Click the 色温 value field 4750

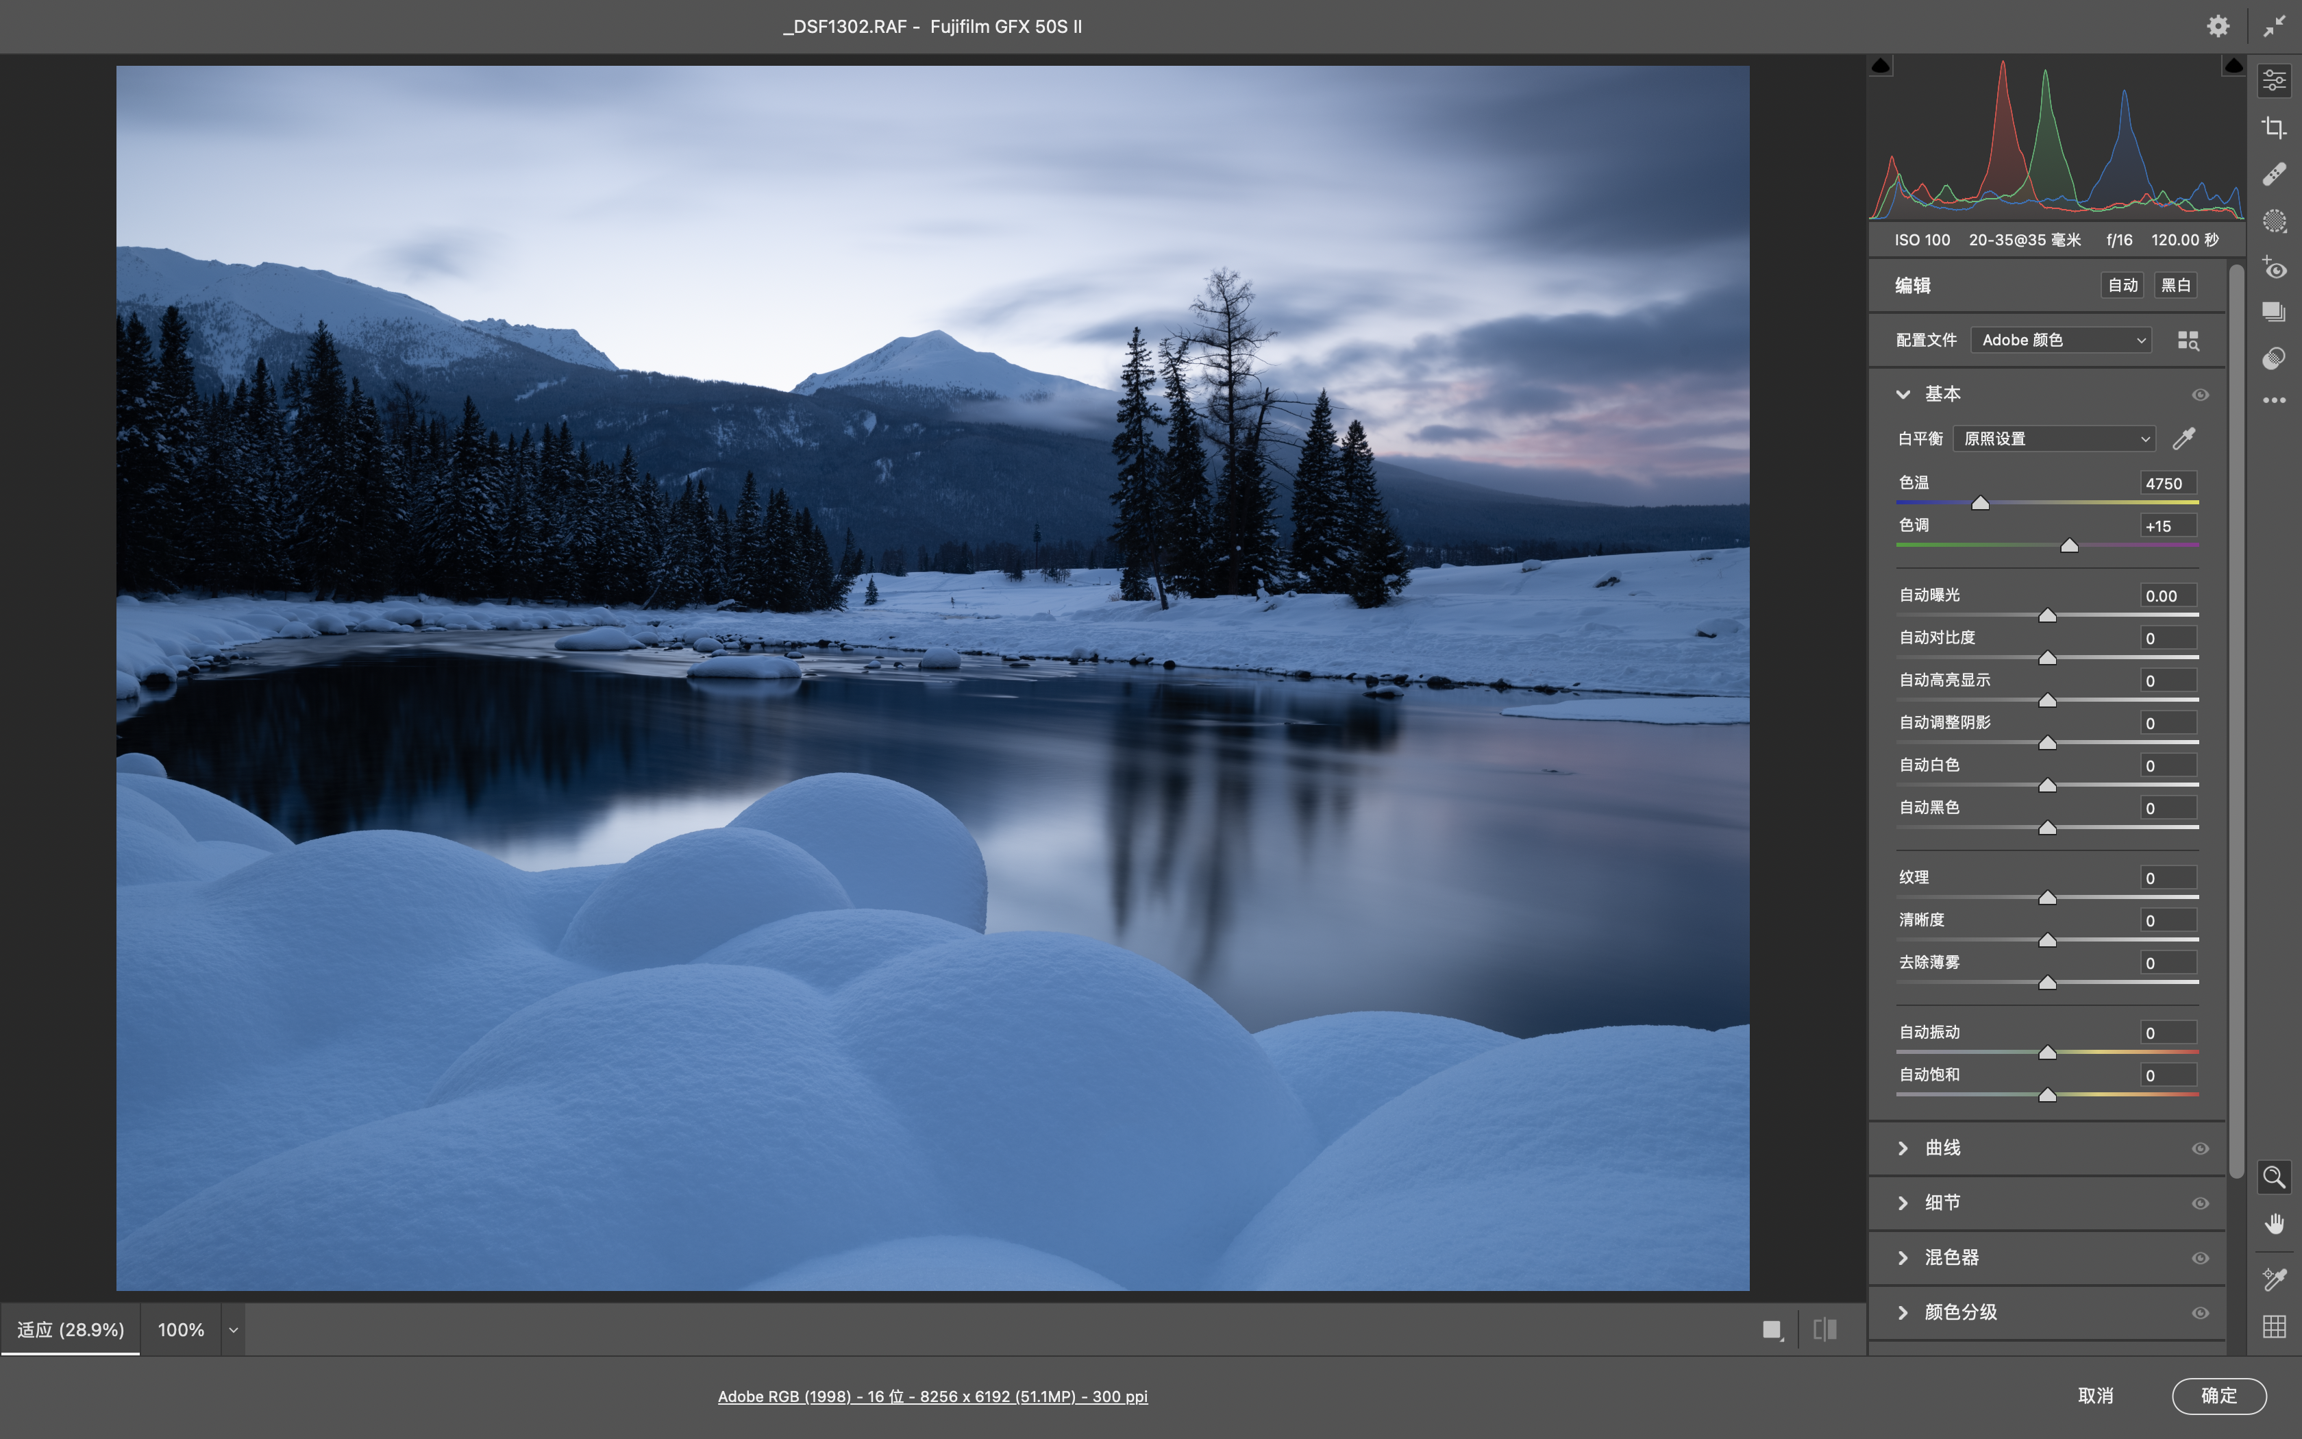[2168, 484]
